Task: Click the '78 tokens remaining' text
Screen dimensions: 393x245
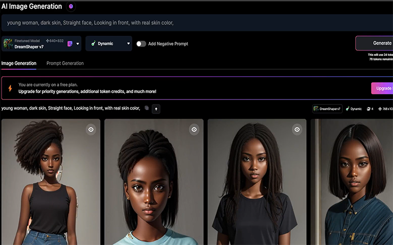Action: click(x=381, y=59)
